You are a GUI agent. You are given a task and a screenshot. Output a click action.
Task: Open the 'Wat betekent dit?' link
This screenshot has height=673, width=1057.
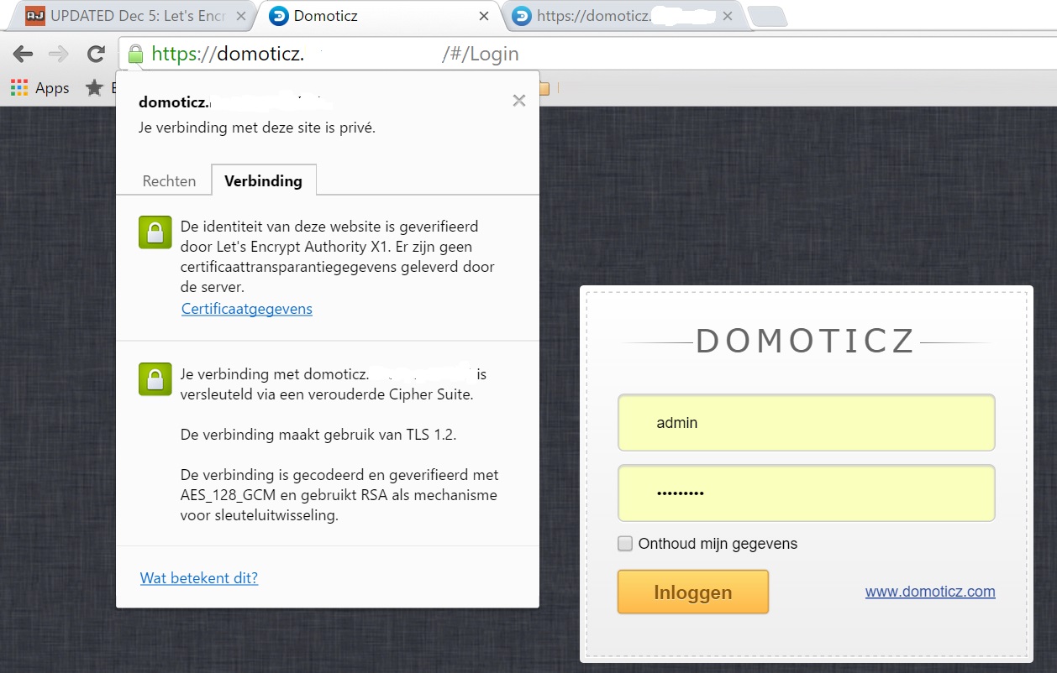tap(199, 577)
